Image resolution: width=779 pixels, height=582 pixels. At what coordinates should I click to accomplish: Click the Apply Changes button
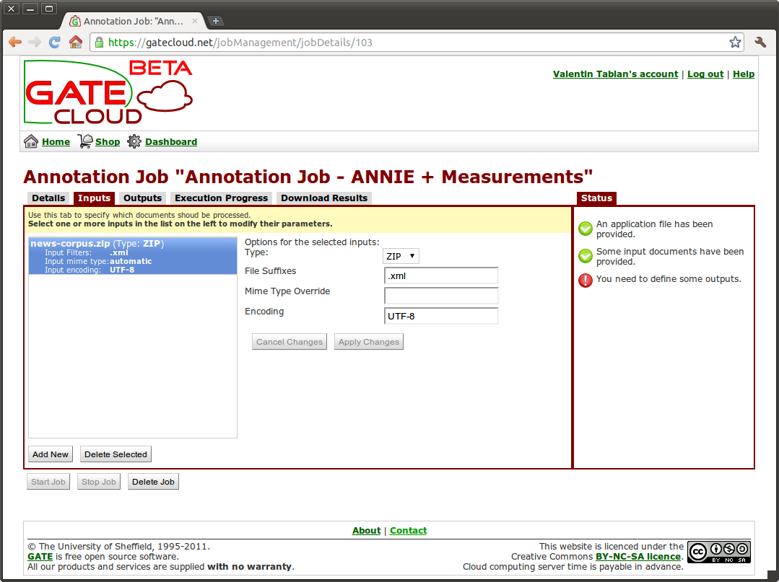pyautogui.click(x=369, y=342)
